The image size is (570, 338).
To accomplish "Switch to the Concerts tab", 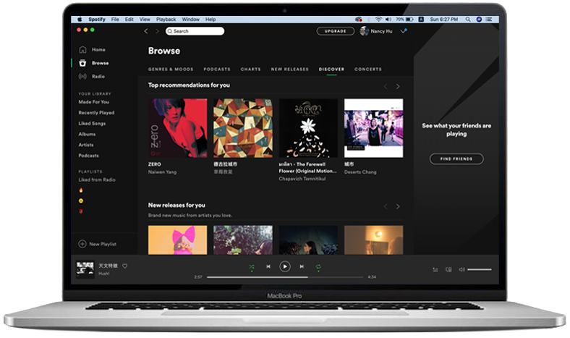I will coord(368,69).
